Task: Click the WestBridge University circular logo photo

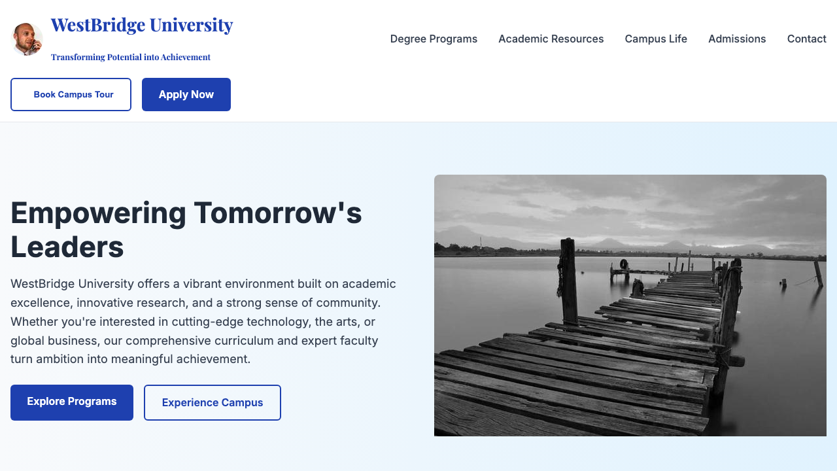Action: pyautogui.click(x=27, y=38)
